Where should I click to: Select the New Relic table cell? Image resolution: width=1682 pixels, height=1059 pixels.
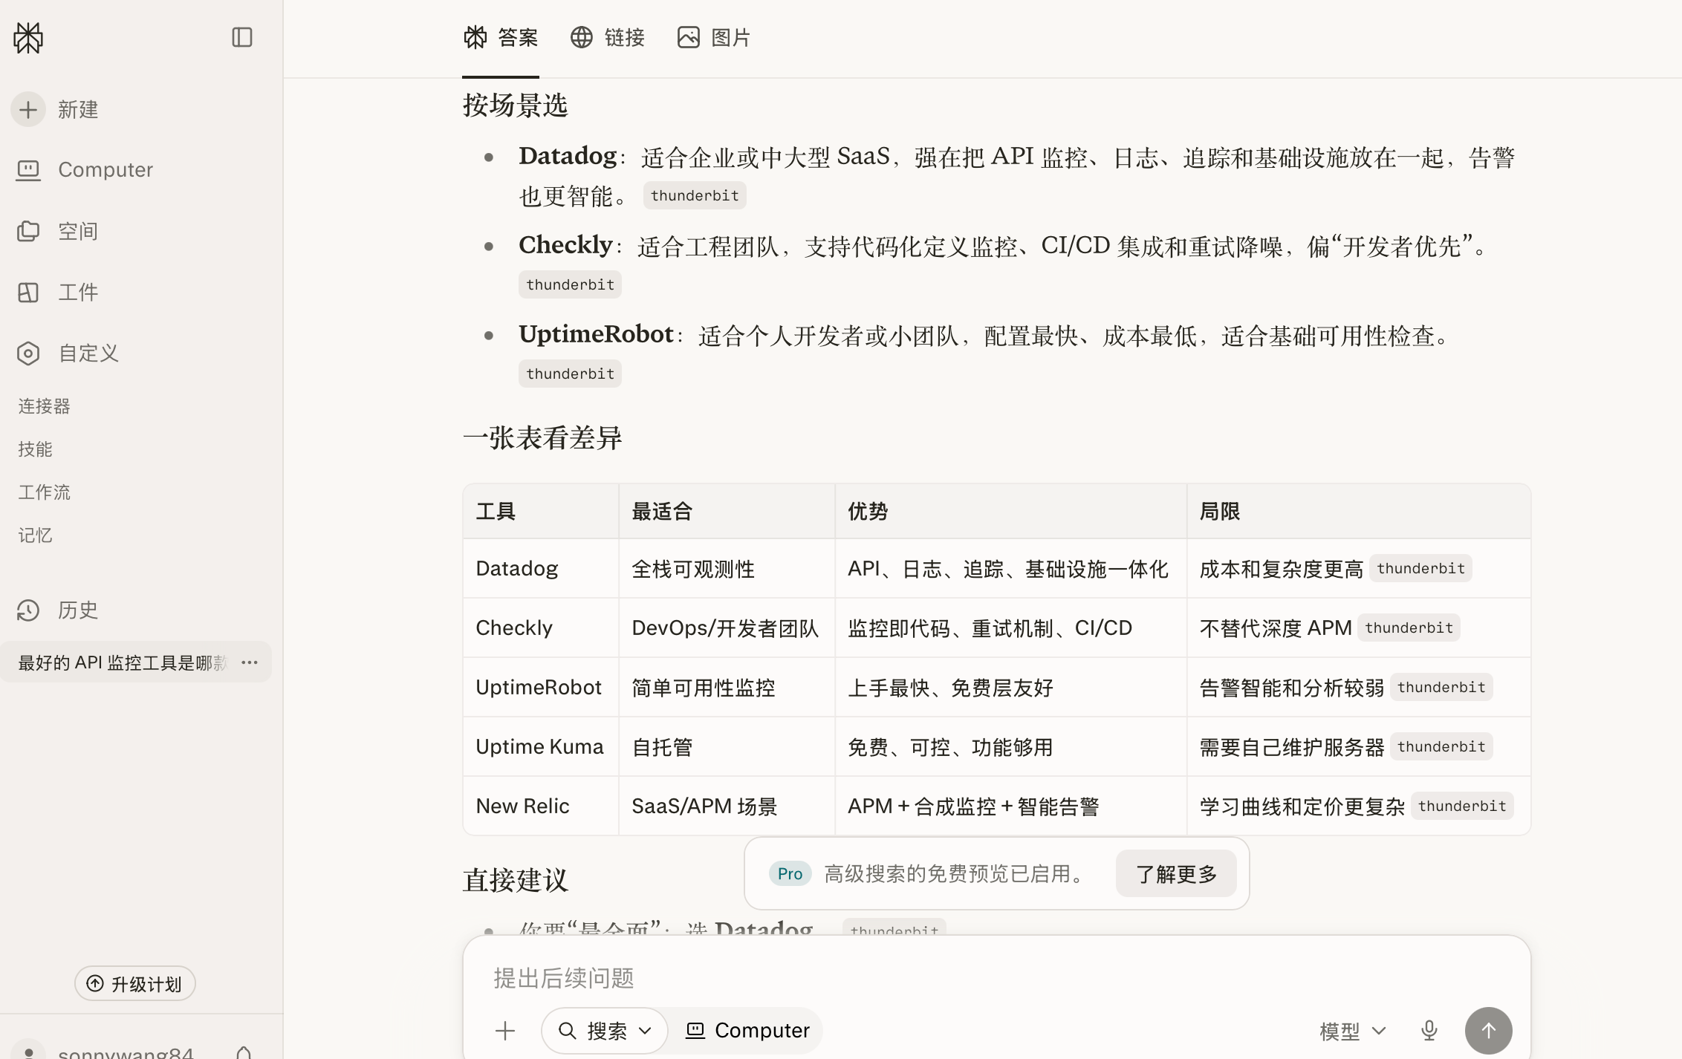[541, 807]
